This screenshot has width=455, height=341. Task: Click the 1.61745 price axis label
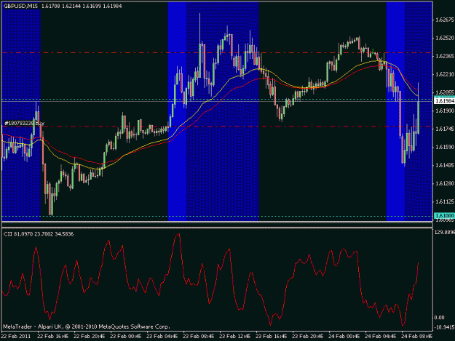click(x=445, y=129)
